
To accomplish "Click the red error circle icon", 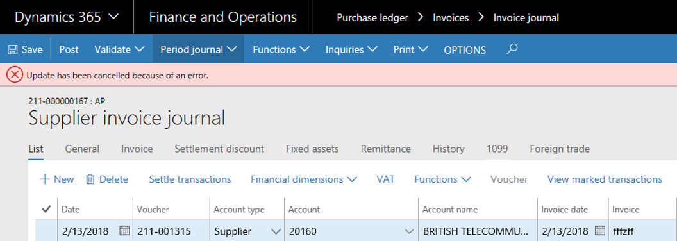I will click(15, 75).
